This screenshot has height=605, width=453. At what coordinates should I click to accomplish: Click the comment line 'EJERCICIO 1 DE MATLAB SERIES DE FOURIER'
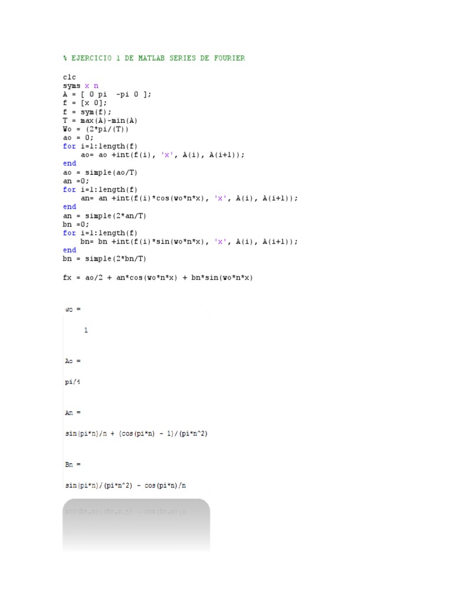click(x=154, y=58)
